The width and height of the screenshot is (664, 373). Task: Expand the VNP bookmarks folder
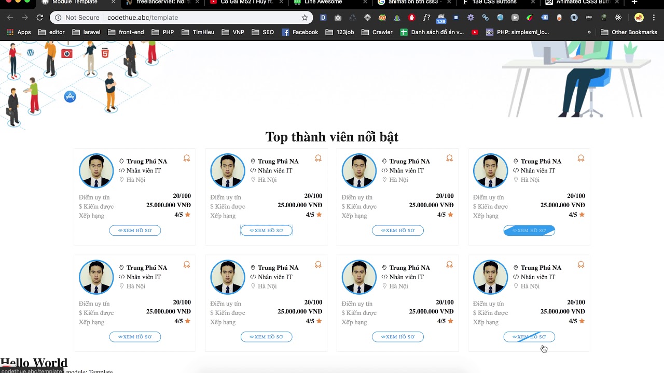(233, 32)
